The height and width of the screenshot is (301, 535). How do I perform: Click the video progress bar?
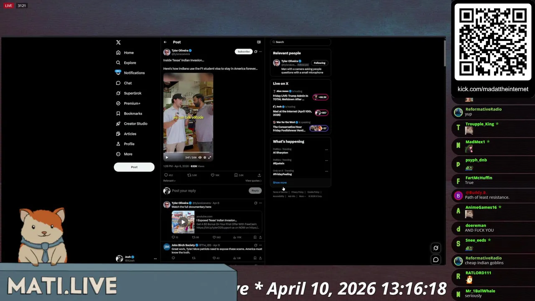(x=188, y=153)
